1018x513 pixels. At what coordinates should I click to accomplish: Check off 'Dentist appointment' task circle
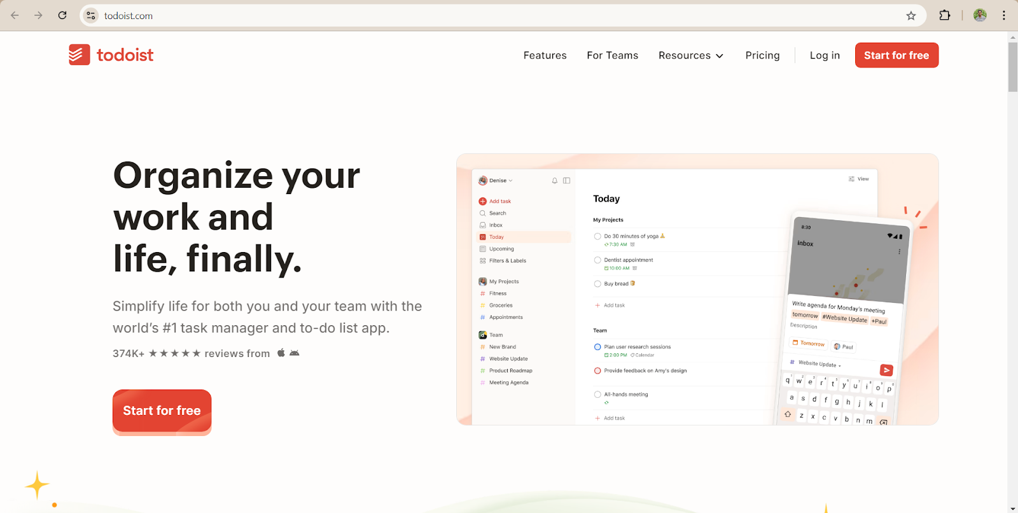point(597,260)
